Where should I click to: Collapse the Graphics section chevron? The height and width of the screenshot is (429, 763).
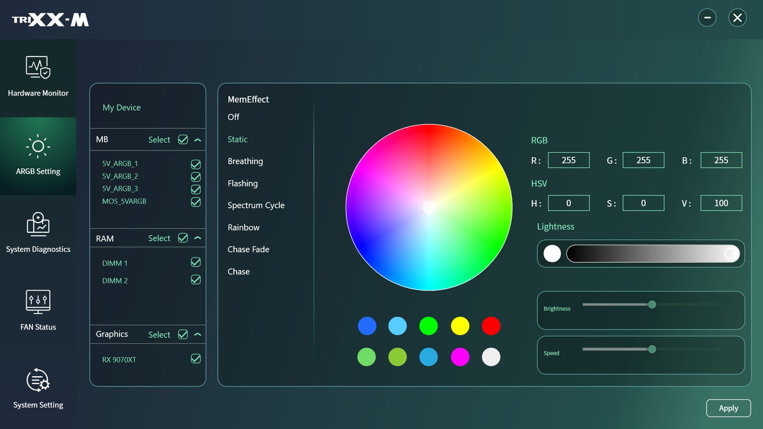(198, 334)
